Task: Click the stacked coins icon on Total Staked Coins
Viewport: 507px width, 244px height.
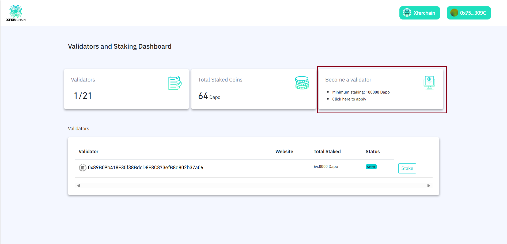Action: click(x=302, y=83)
